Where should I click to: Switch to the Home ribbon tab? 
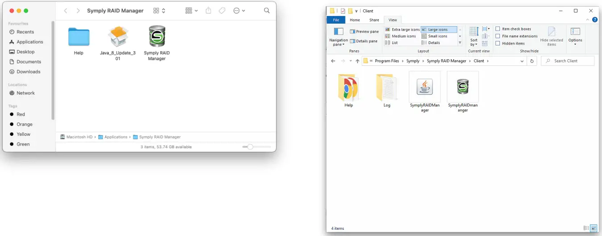click(355, 20)
